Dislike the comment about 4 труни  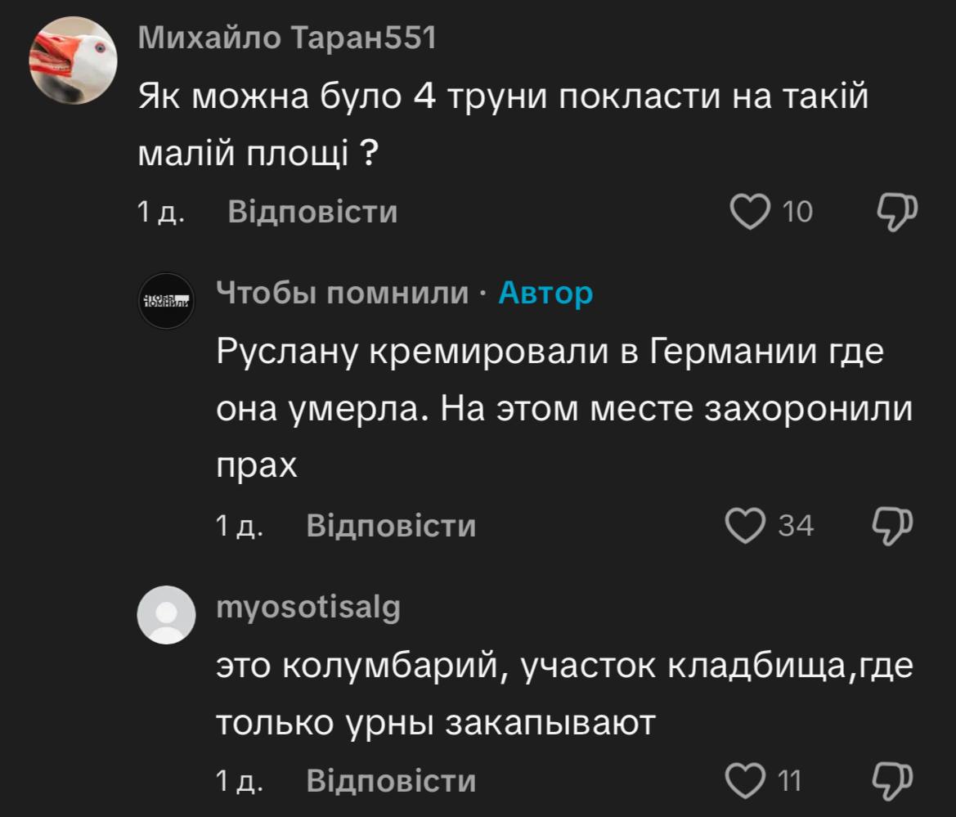pyautogui.click(x=898, y=212)
